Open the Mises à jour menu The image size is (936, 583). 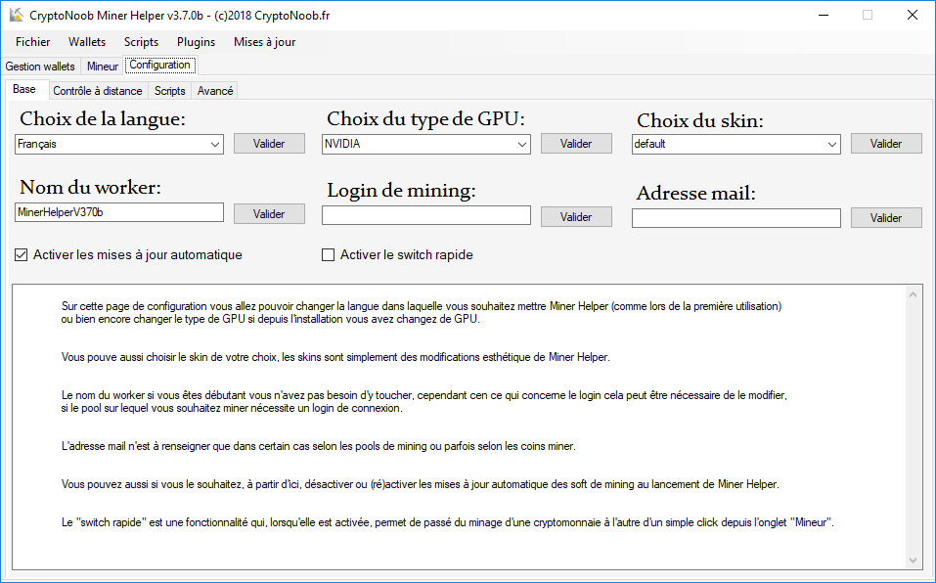click(x=264, y=42)
